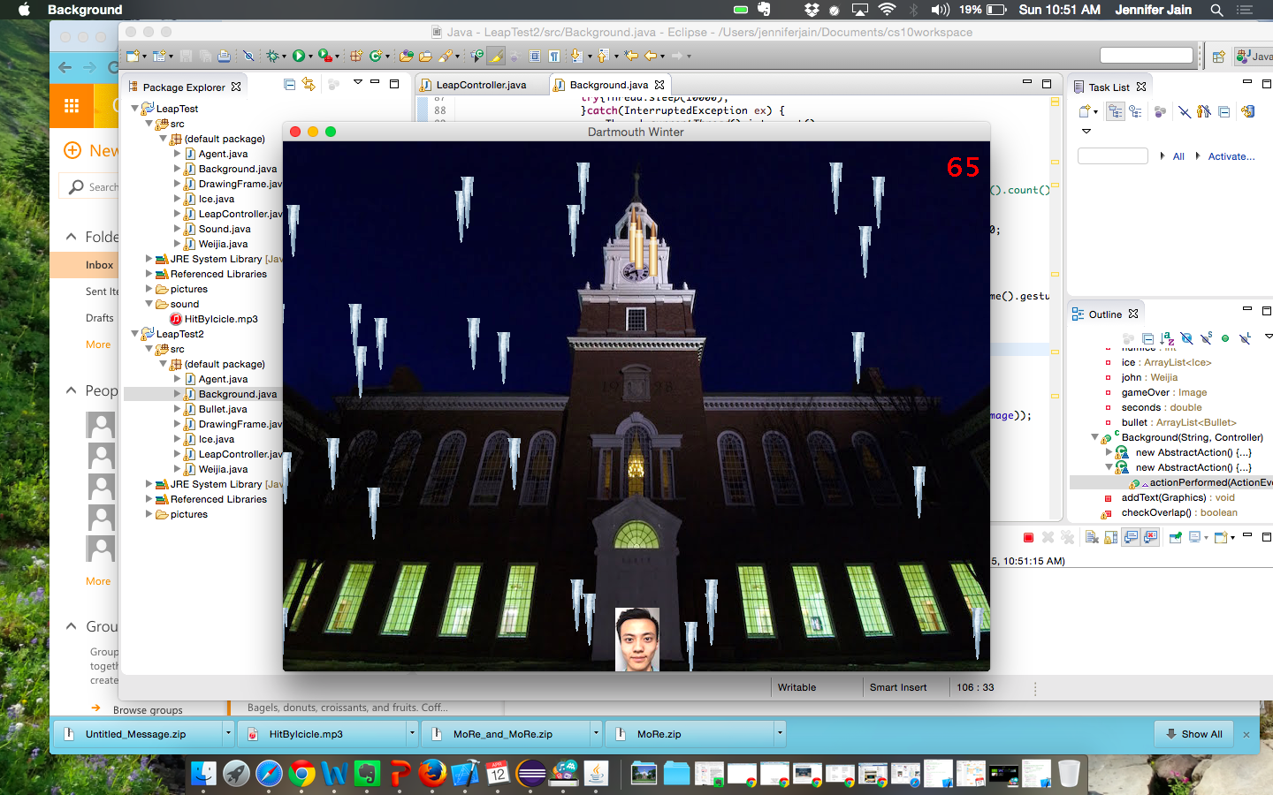Toggle Block Selection Mode icon

(x=535, y=56)
